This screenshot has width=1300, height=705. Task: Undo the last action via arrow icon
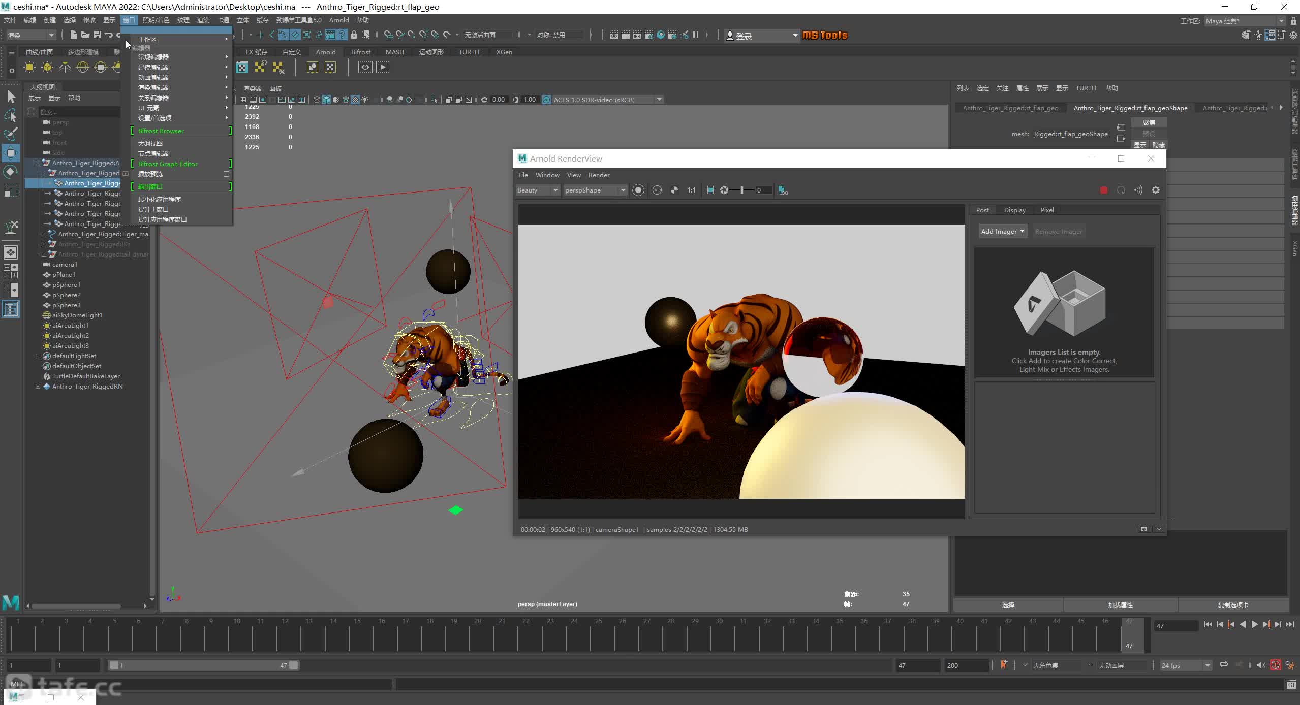pos(108,35)
